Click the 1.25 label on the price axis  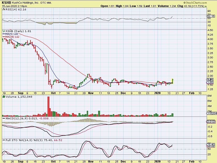coord(210,89)
